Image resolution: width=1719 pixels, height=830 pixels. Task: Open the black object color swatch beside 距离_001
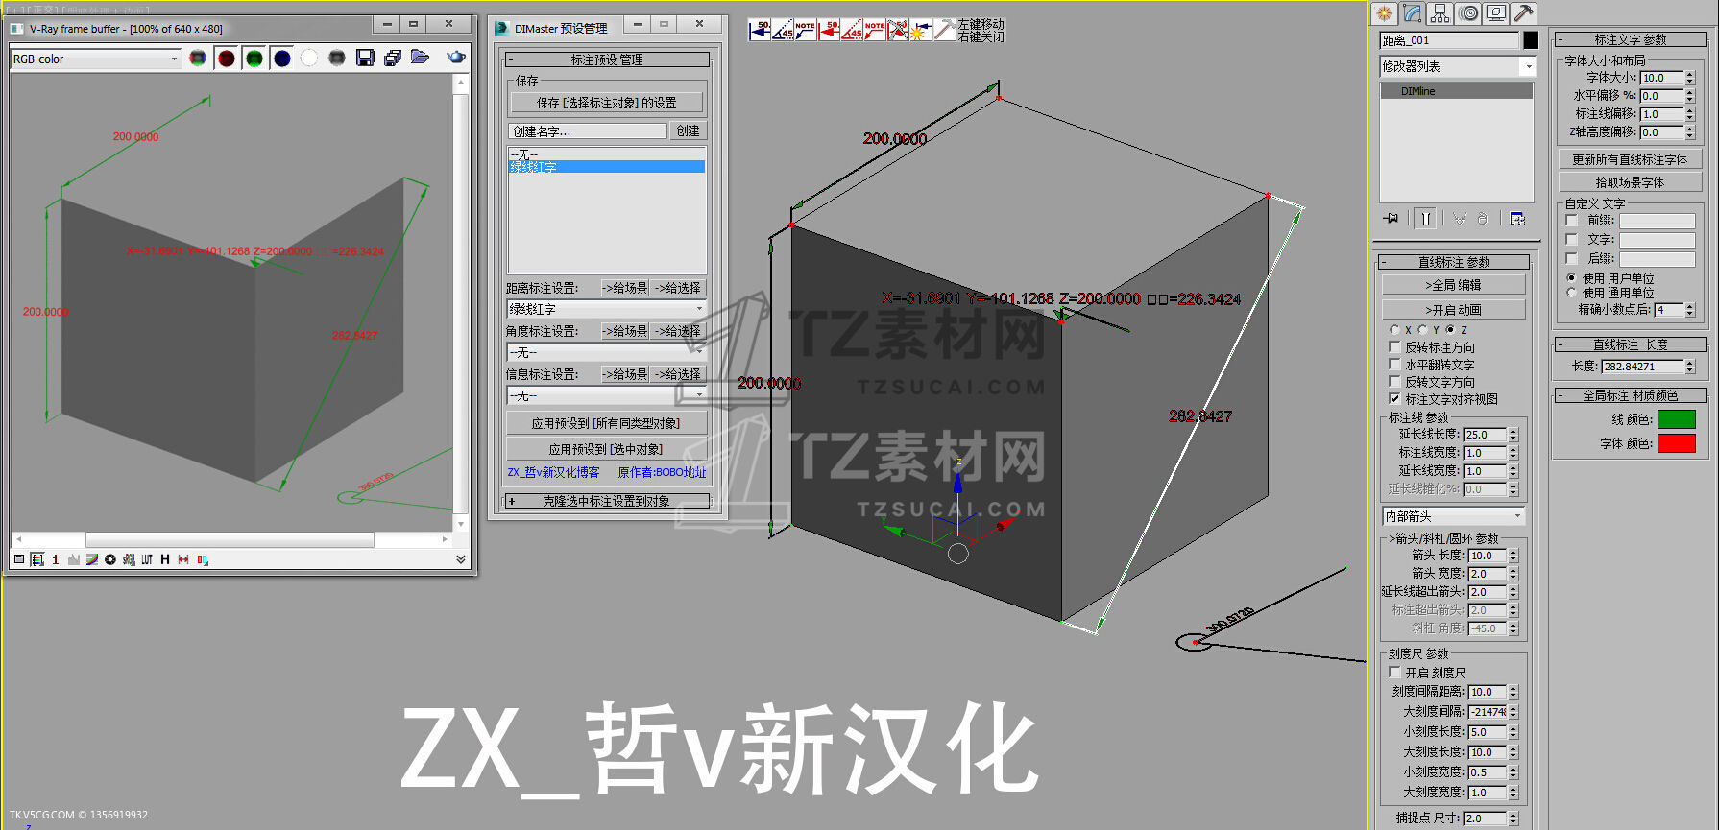tap(1531, 40)
